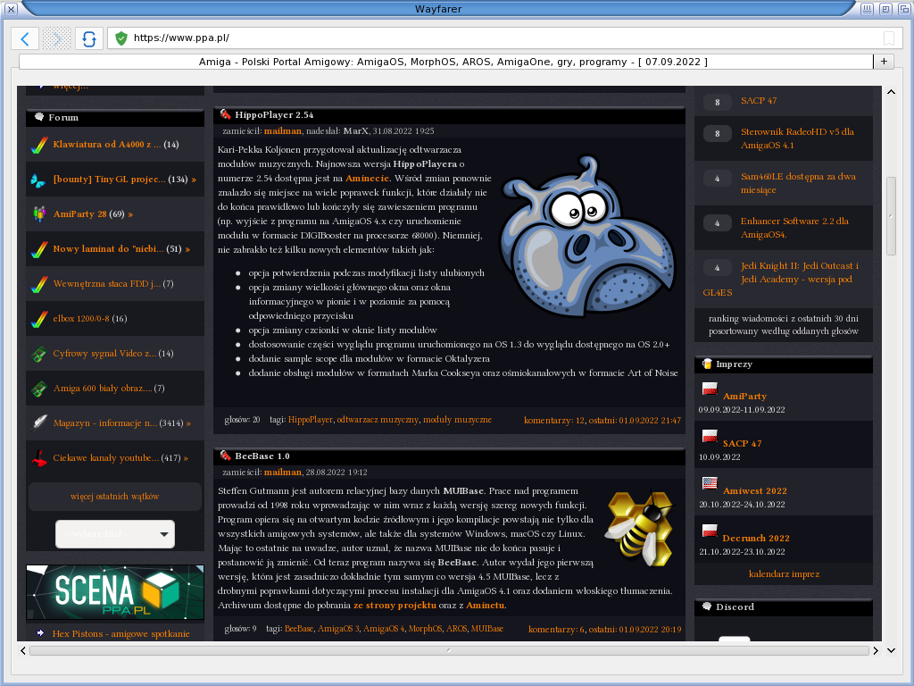Open the MorphOS tag under BeeBase
The width and height of the screenshot is (914, 686).
tap(425, 629)
